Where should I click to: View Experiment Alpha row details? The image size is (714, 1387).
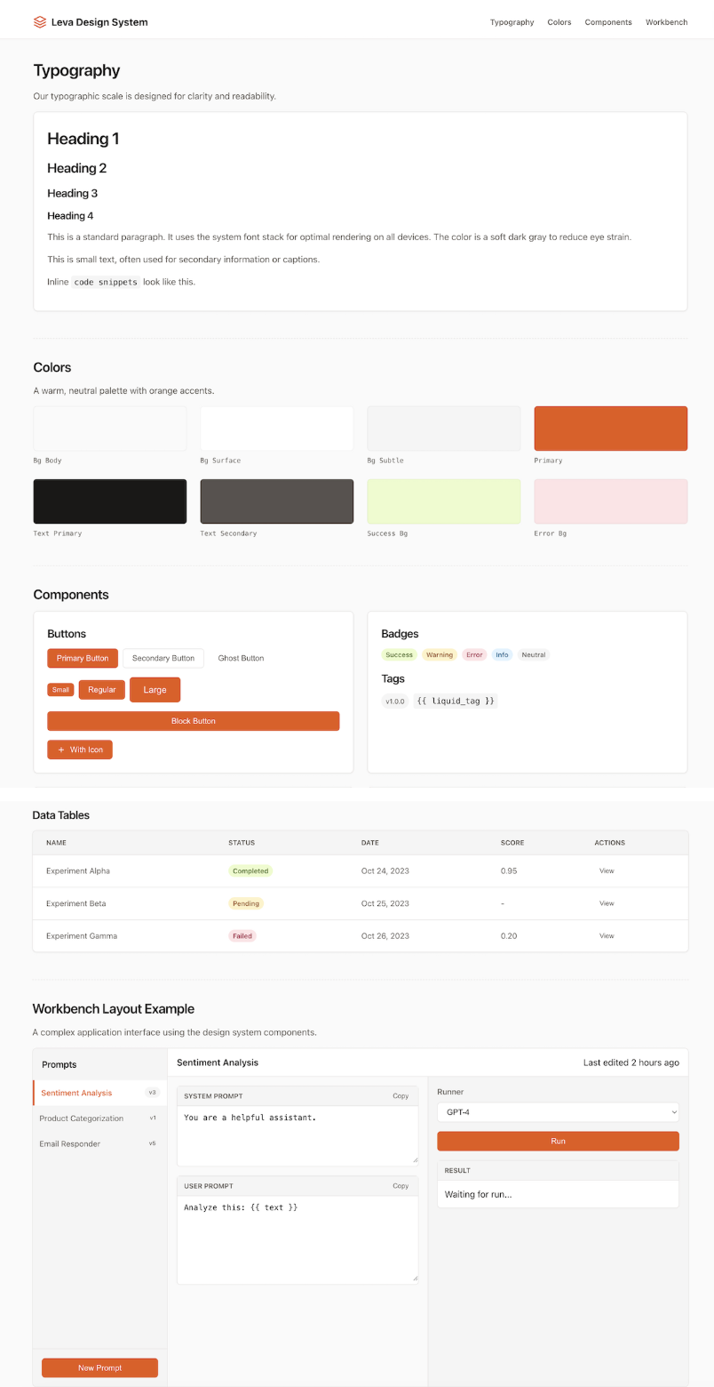(607, 871)
